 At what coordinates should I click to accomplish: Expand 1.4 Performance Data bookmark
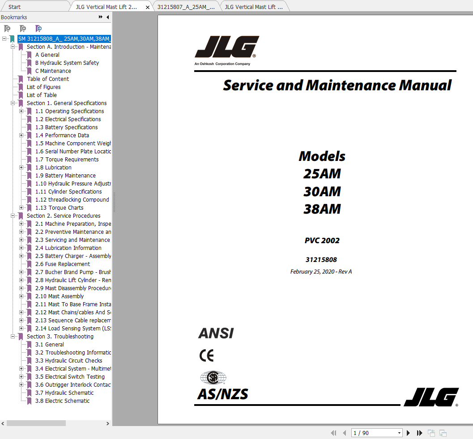(x=21, y=135)
